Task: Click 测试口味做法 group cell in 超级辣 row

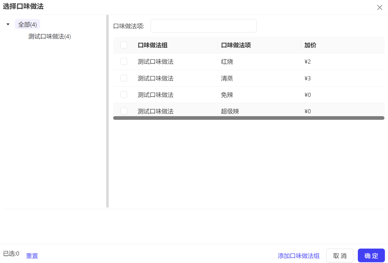Action: coord(155,111)
